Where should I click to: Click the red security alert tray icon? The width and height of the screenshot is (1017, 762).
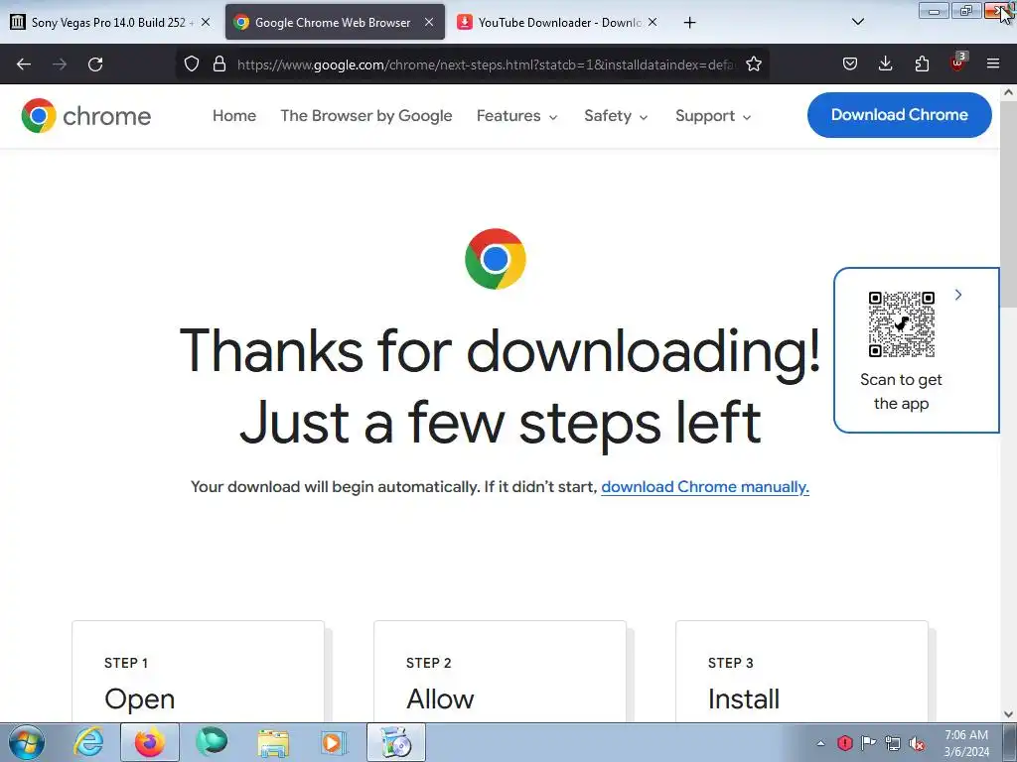(x=844, y=742)
